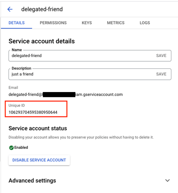
Task: Click the Service account status heading
Action: click(x=38, y=128)
